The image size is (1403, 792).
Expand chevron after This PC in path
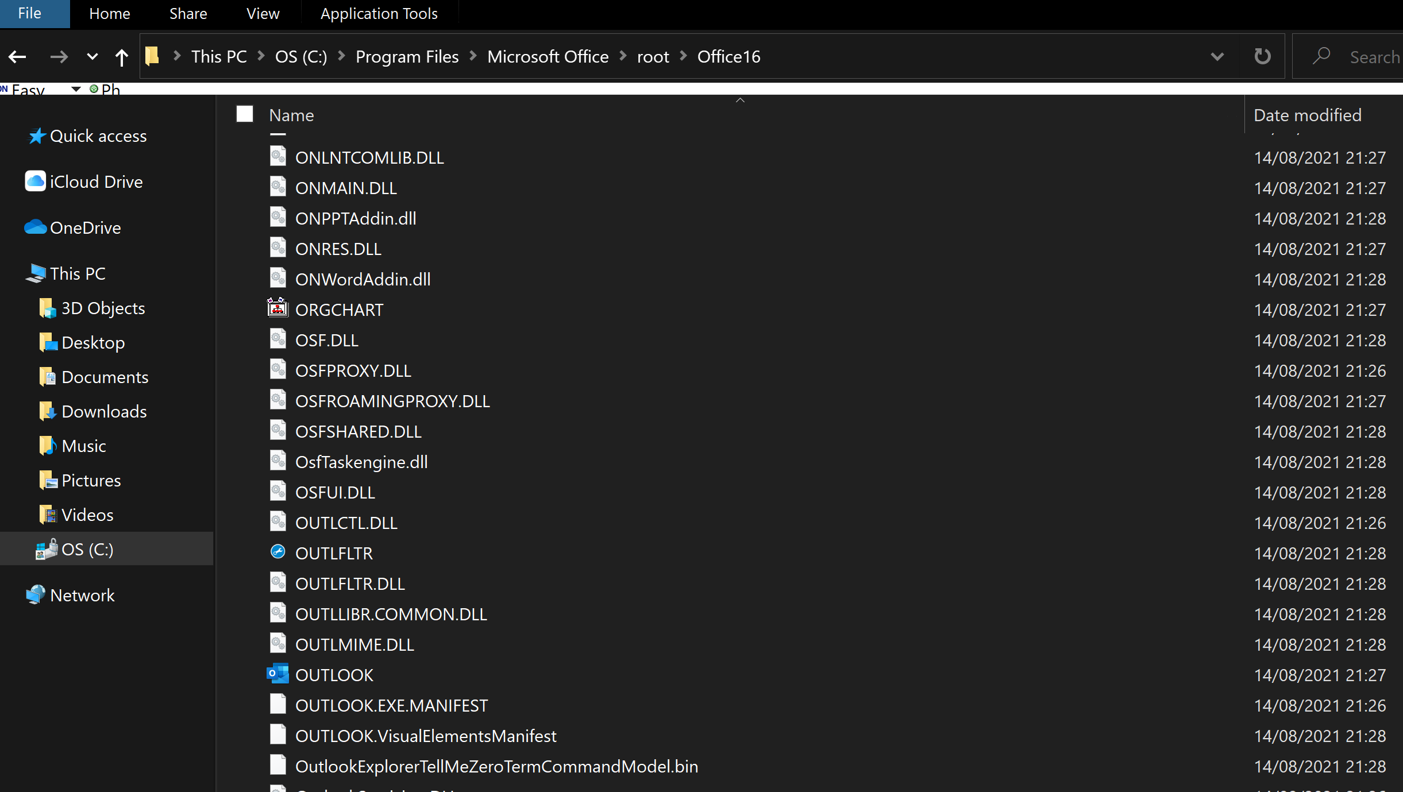click(261, 56)
